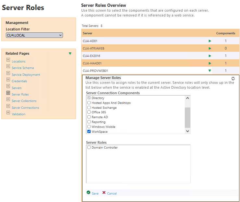Click the icon next to Validation

click(x=8, y=113)
